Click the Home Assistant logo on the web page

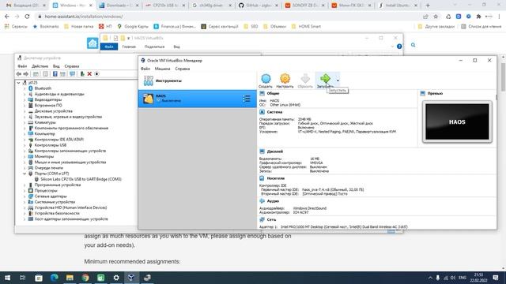pos(93,43)
